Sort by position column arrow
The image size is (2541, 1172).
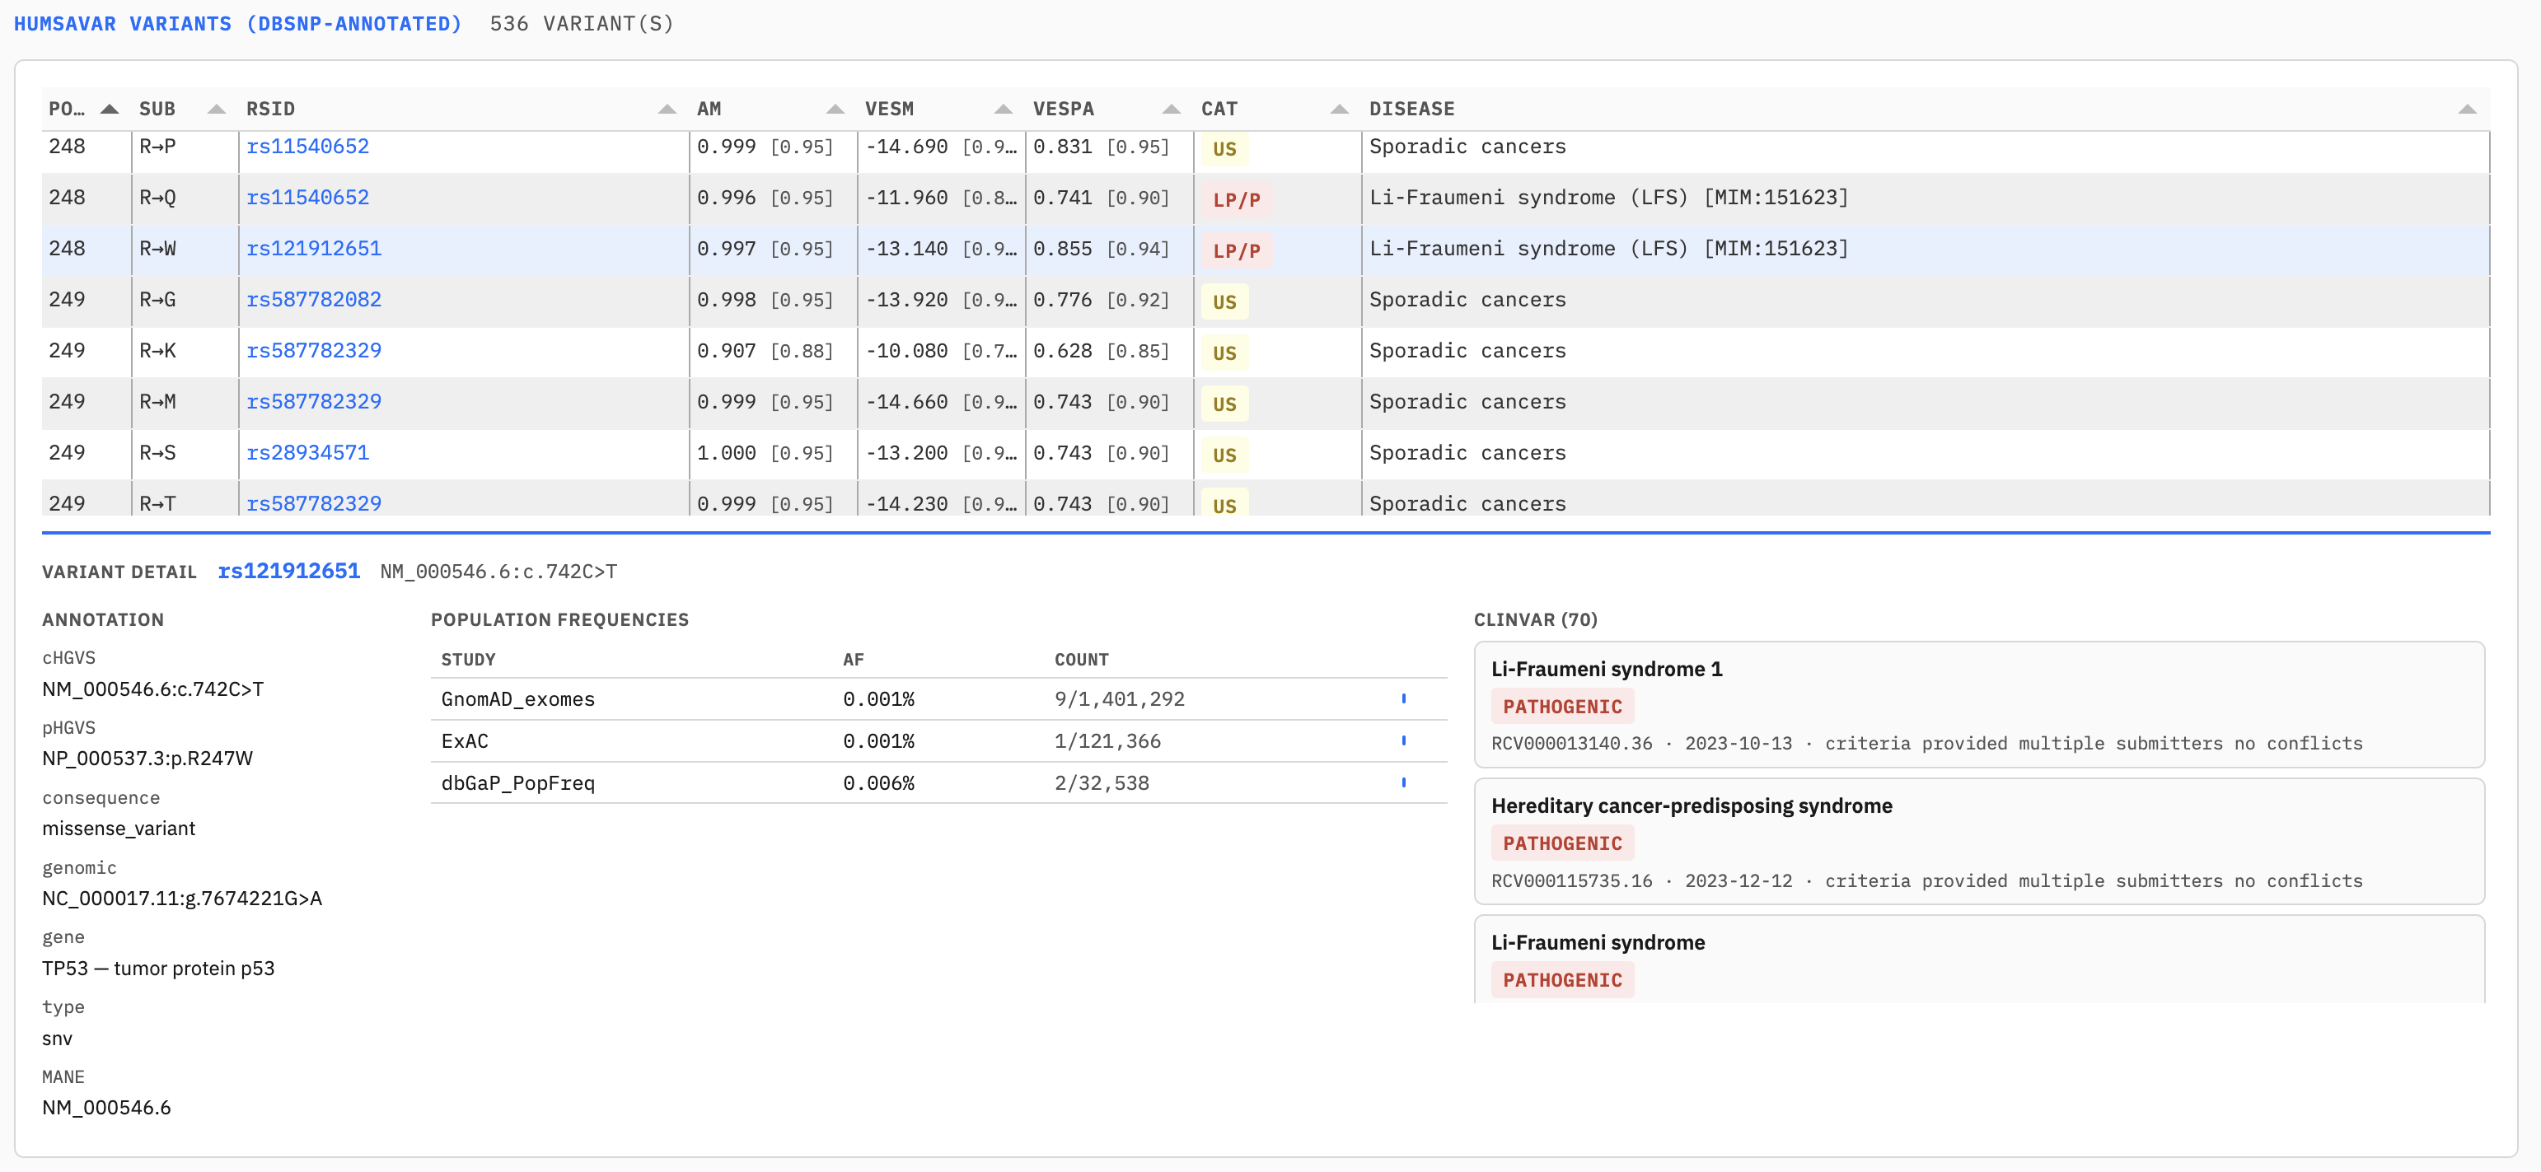(110, 109)
